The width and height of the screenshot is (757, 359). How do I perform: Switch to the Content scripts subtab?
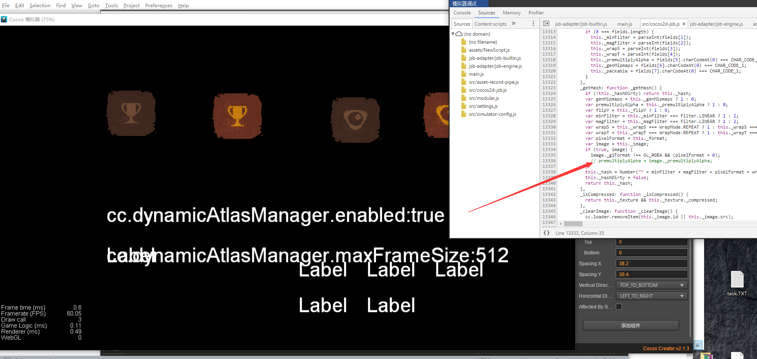pos(491,24)
